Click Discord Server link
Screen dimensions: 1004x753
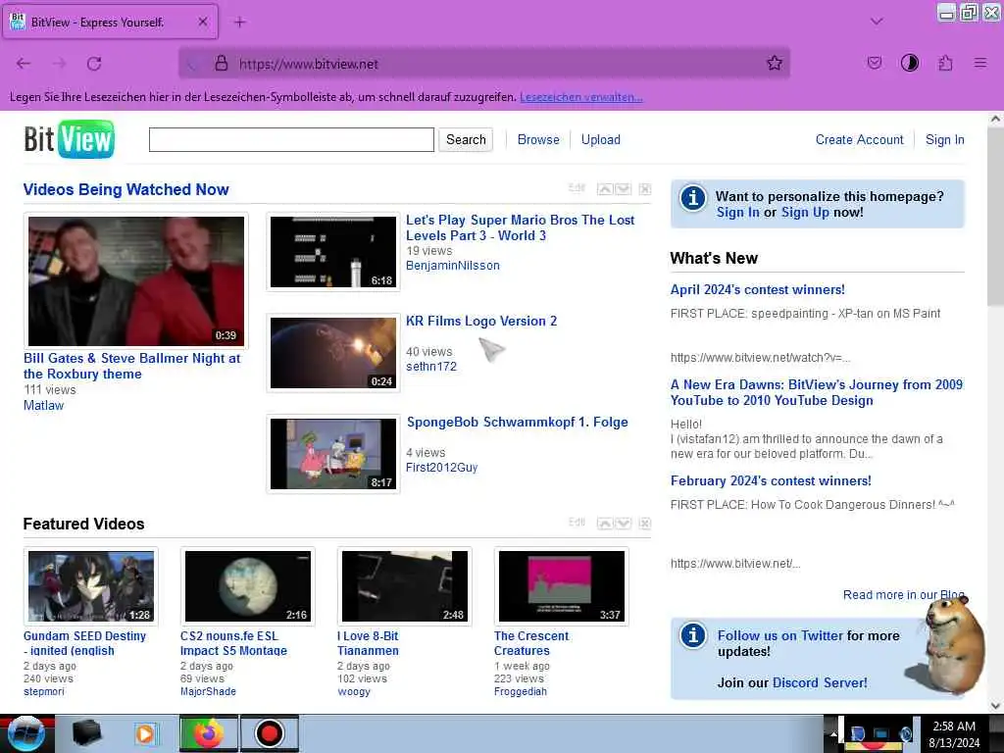tap(820, 682)
